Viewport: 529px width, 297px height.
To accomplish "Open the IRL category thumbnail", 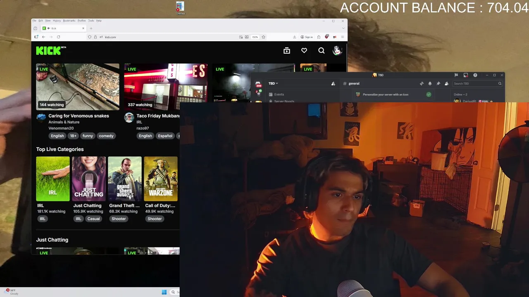I will click(x=53, y=179).
